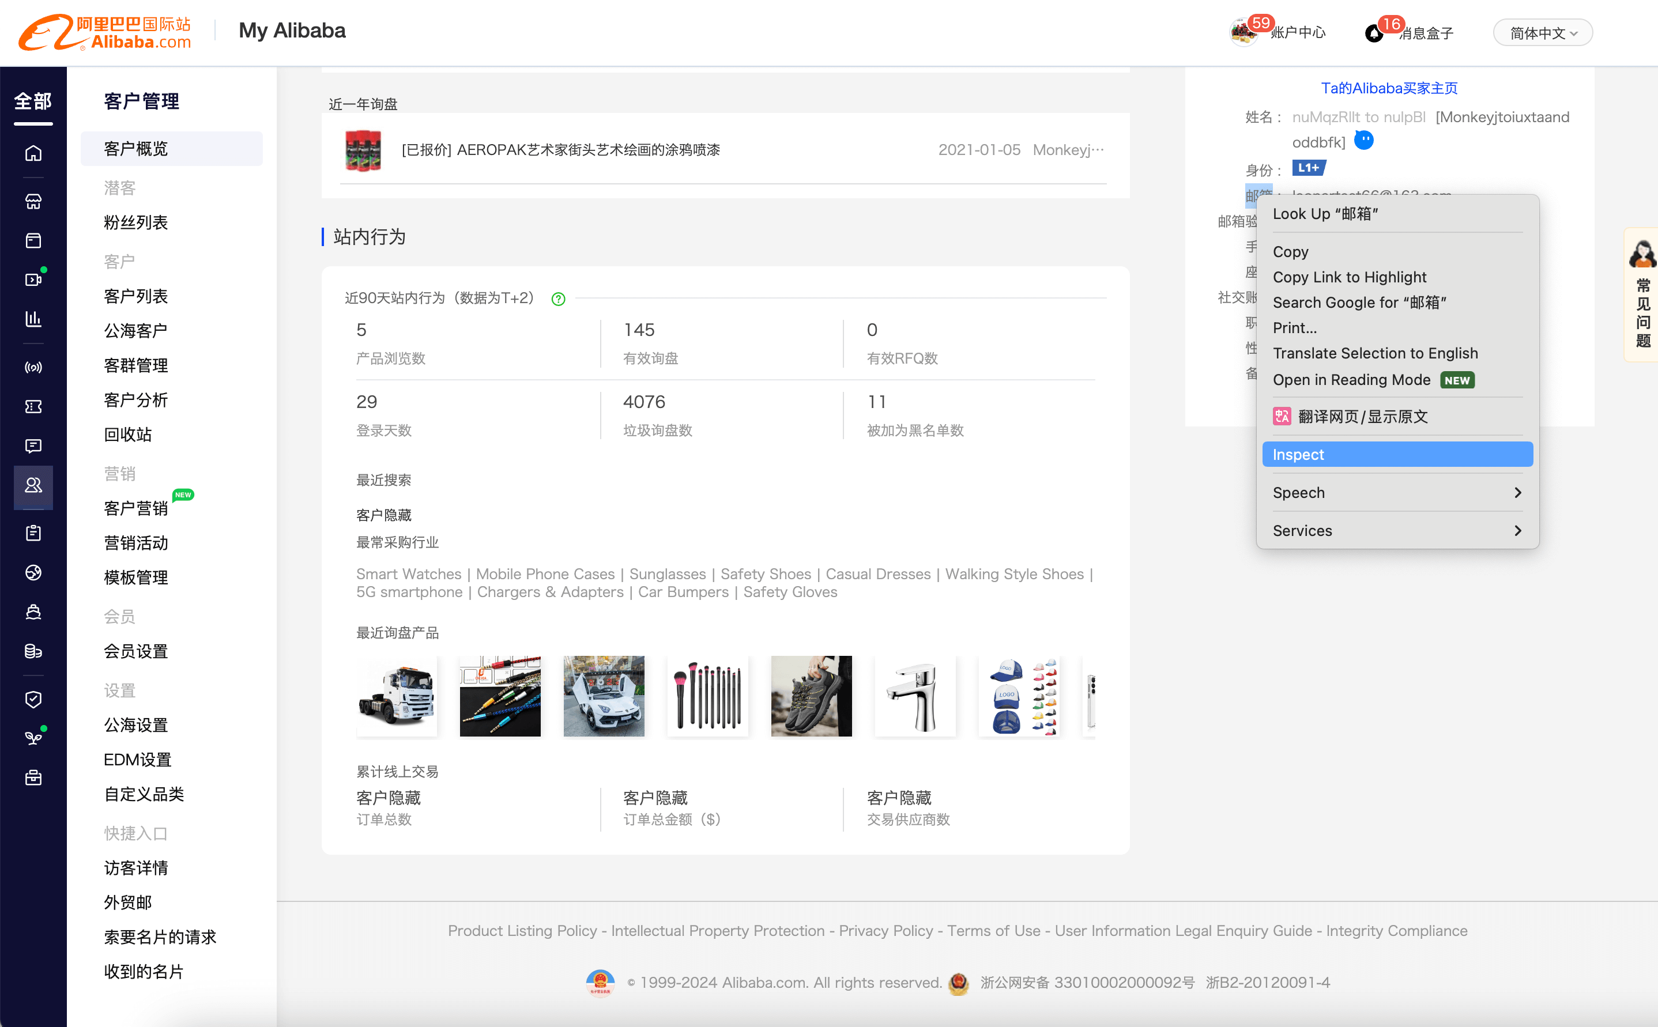1658x1027 pixels.
Task: Click the first recently inquired product thumbnail
Action: pos(399,694)
